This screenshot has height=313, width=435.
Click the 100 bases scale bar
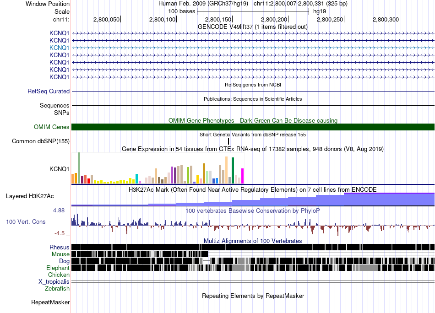253,11
